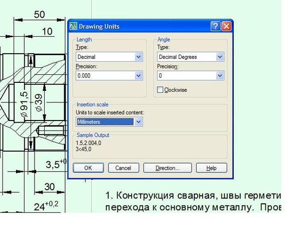Enable the Clockwise checkbox
This screenshot has width=301, height=241.
160,90
